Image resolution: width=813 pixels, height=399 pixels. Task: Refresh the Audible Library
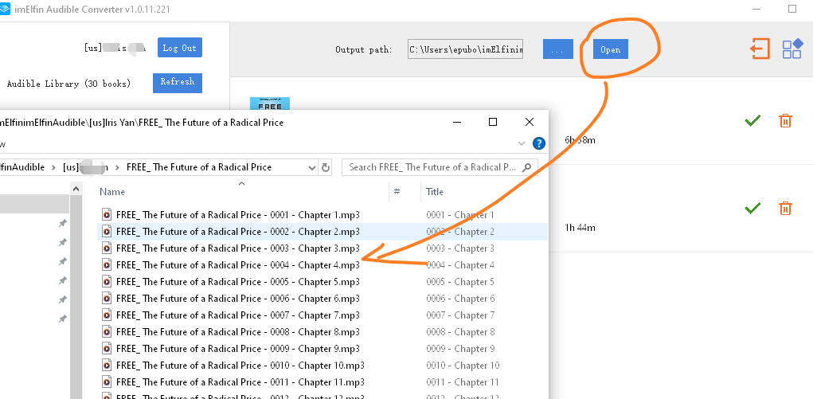[x=178, y=83]
